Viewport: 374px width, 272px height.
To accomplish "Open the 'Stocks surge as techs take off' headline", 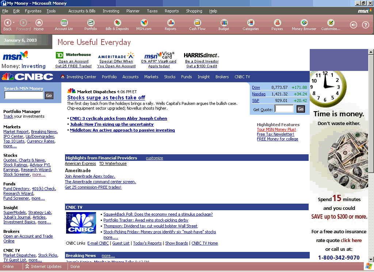I will tap(106, 98).
